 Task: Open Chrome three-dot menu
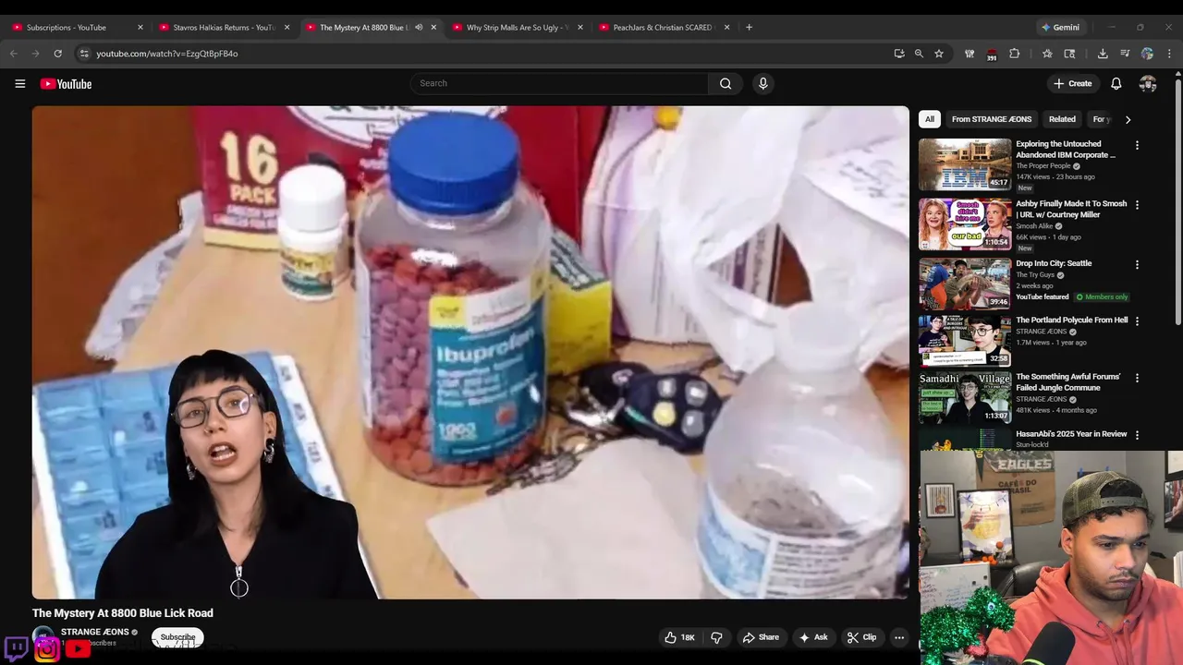click(1169, 54)
